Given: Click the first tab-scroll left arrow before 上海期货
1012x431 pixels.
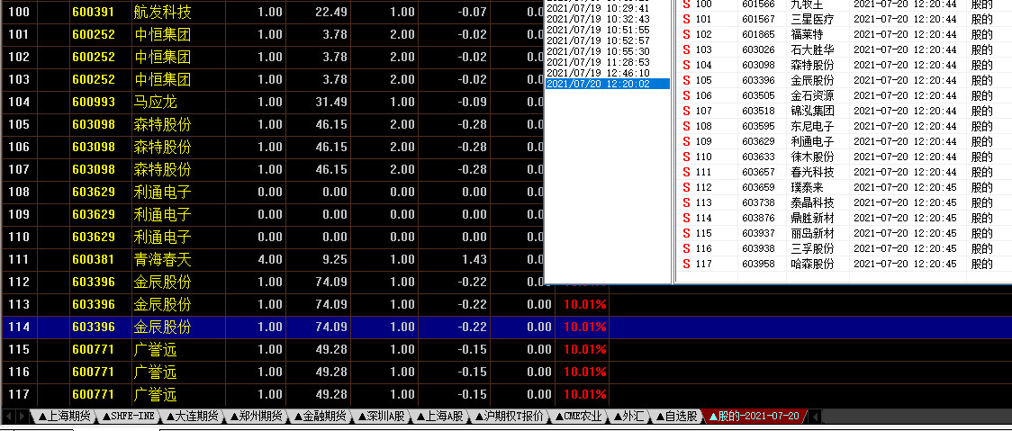Looking at the screenshot, I should pyautogui.click(x=8, y=417).
